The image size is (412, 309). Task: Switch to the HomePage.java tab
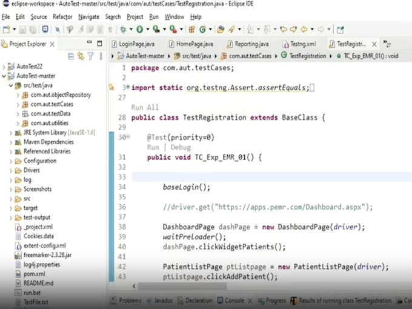[x=191, y=44]
